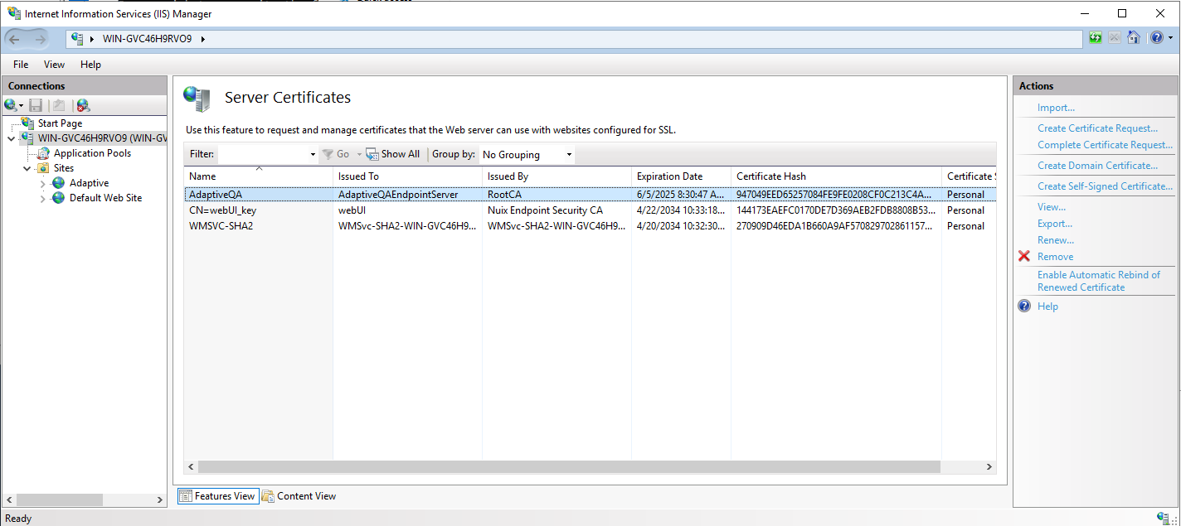This screenshot has width=1181, height=526.
Task: Switch to Content View tab
Action: coord(299,496)
